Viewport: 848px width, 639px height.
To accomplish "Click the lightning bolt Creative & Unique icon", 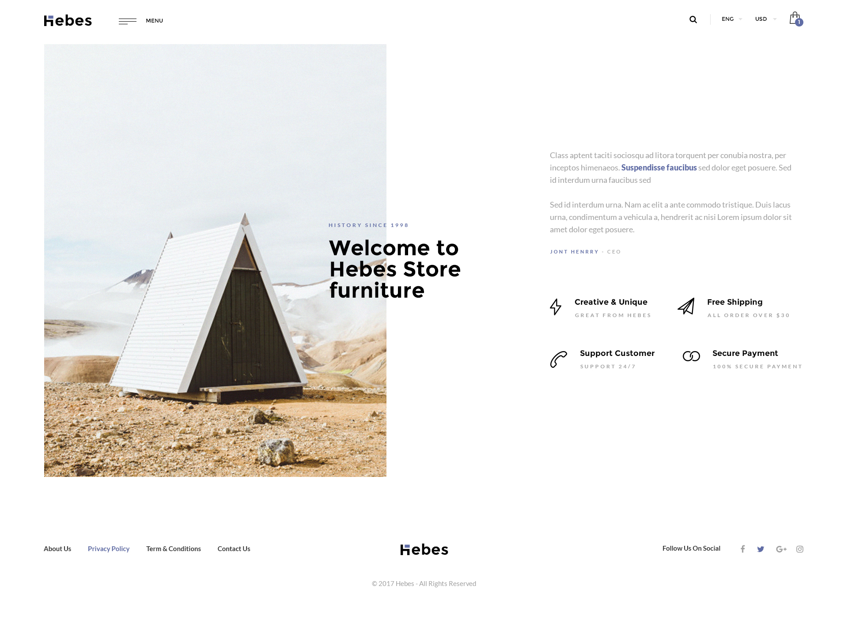I will point(556,307).
